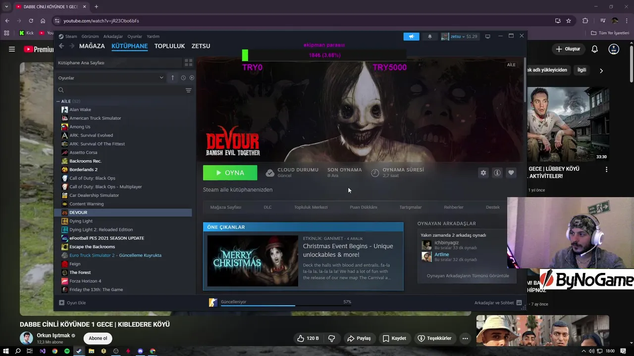The width and height of the screenshot is (634, 356).
Task: Select Dying Light in game list
Action: click(81, 221)
